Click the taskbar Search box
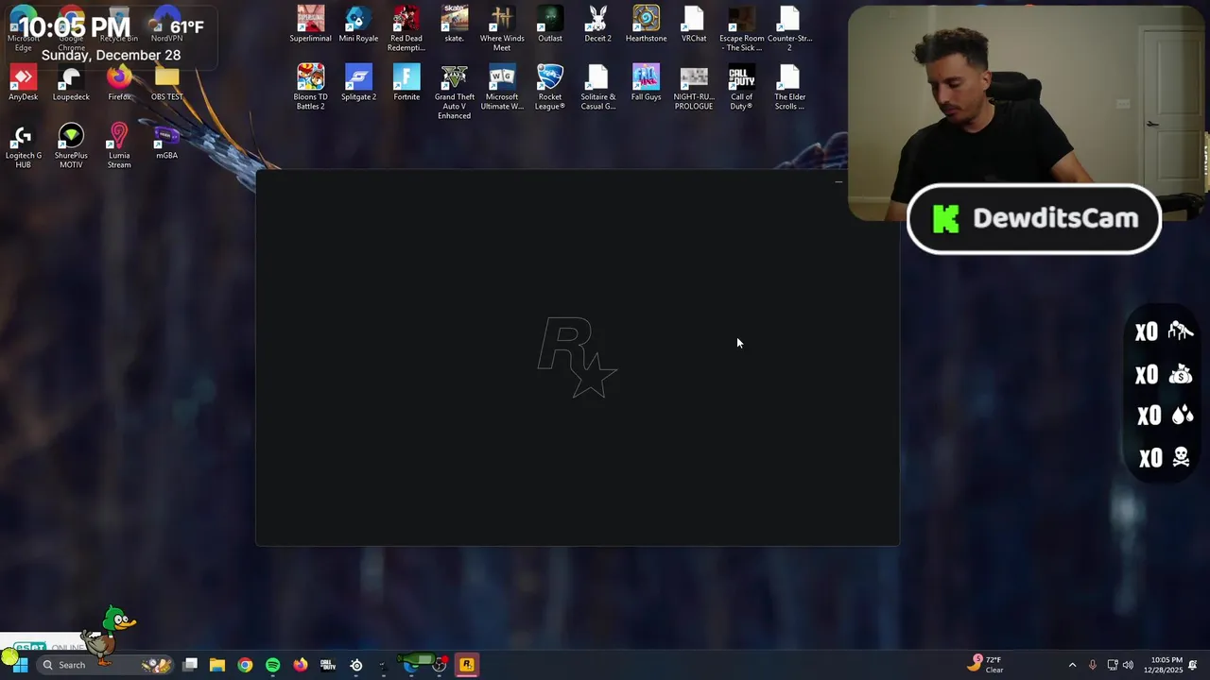The image size is (1210, 680). 106,665
